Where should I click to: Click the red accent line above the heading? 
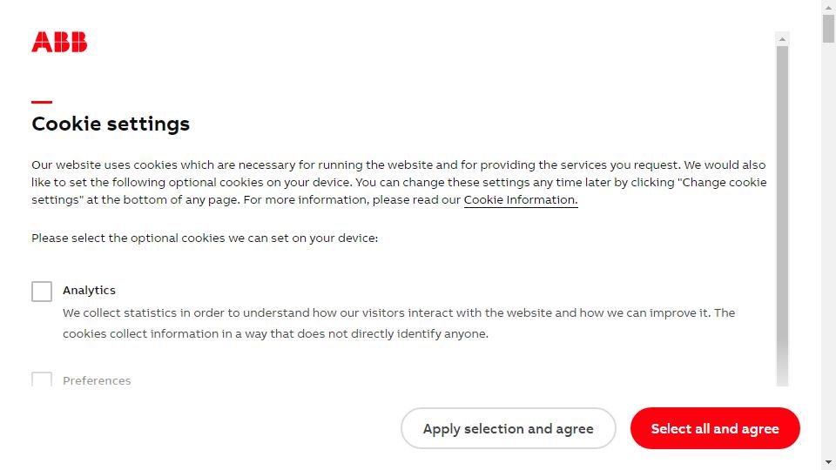[x=42, y=102]
